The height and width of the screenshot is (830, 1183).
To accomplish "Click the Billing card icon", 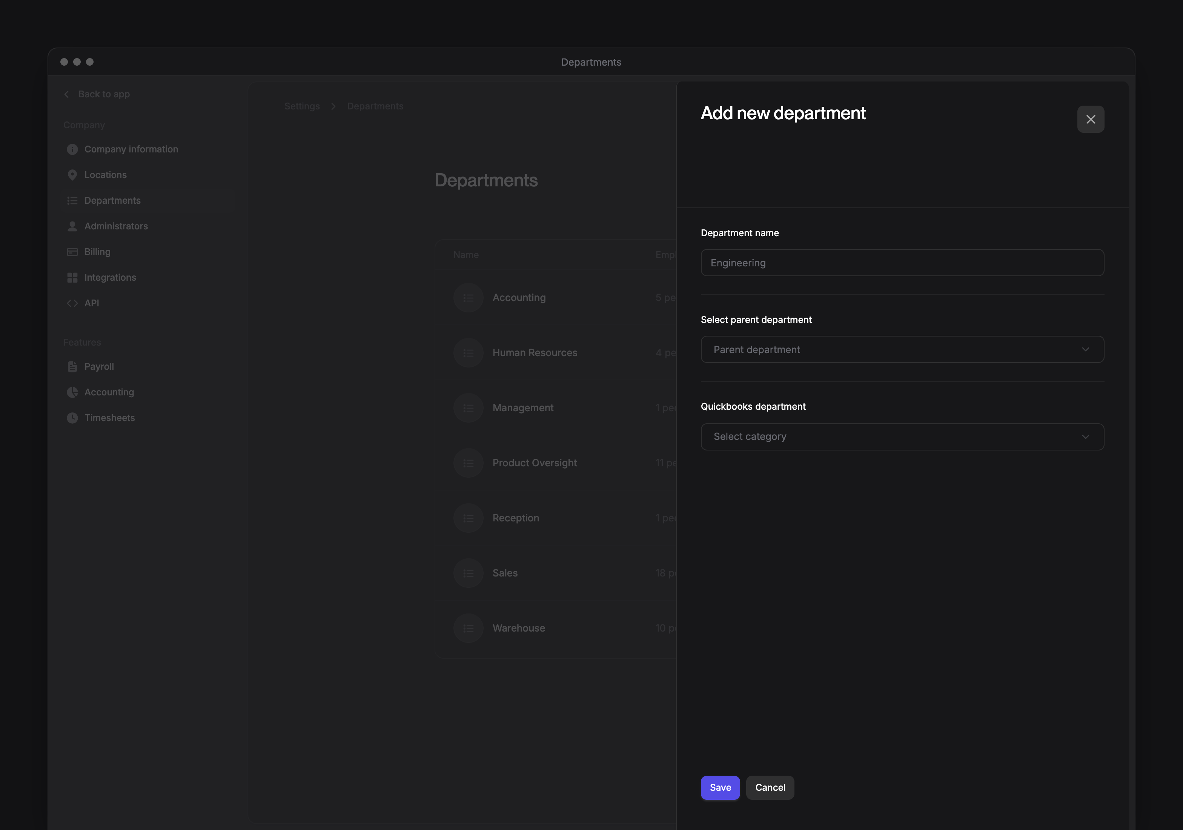I will pyautogui.click(x=72, y=252).
